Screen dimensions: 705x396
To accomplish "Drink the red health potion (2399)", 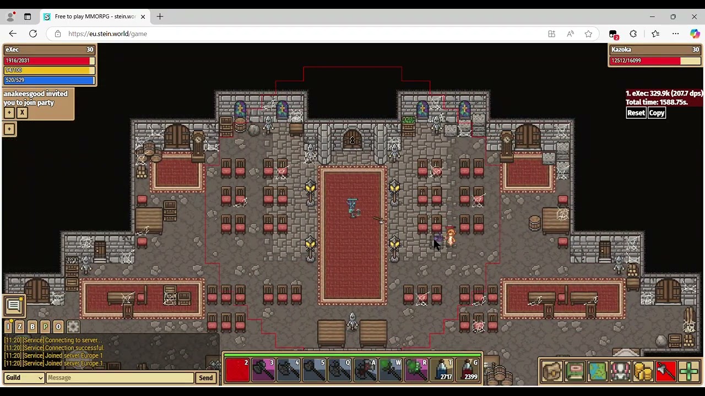I will pos(467,369).
